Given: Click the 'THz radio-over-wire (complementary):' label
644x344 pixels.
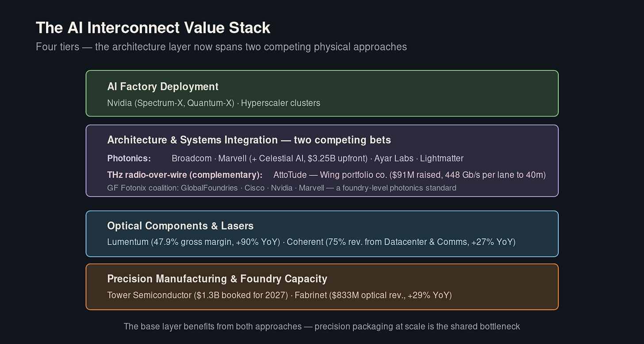Looking at the screenshot, I should click(185, 175).
